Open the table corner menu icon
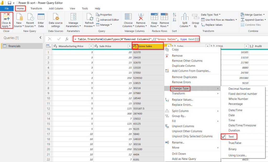The width and height of the screenshot is (268, 162). pyautogui.click(x=48, y=46)
